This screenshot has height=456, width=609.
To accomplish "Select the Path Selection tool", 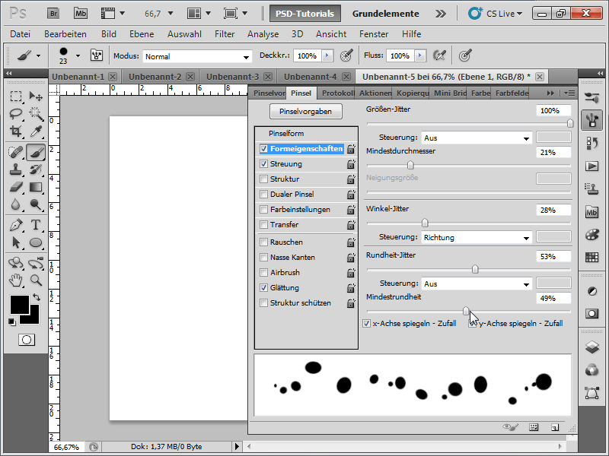I will [x=15, y=242].
